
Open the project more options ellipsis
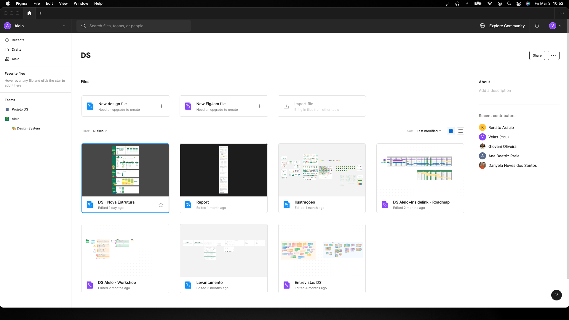(x=553, y=55)
